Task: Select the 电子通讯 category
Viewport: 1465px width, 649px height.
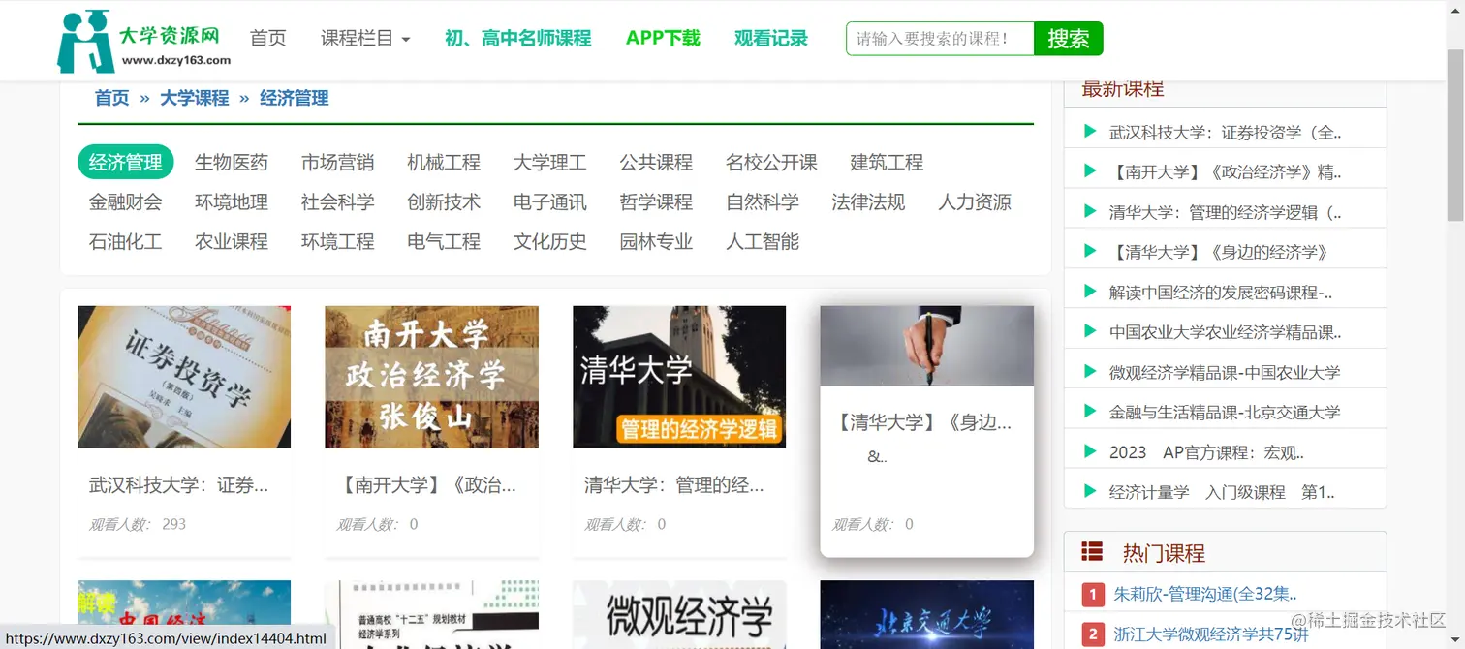Action: point(549,201)
